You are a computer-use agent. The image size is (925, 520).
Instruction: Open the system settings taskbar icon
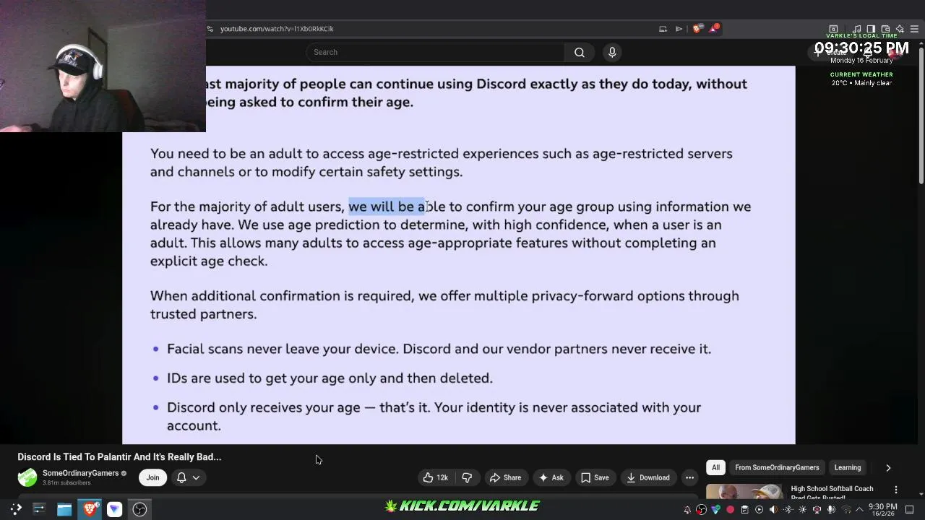pyautogui.click(x=39, y=509)
